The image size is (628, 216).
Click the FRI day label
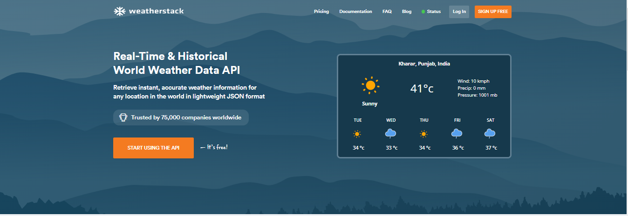click(457, 120)
